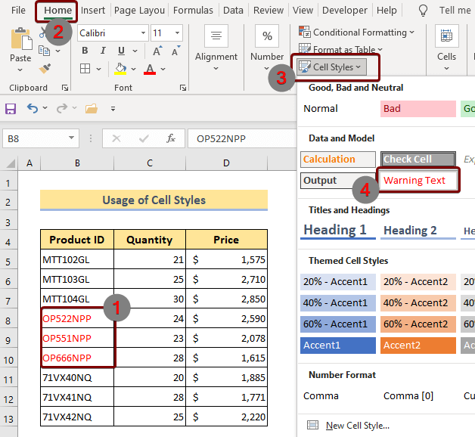Screen dimensions: 475x437
Task: Open Format as Table menu
Action: click(340, 49)
